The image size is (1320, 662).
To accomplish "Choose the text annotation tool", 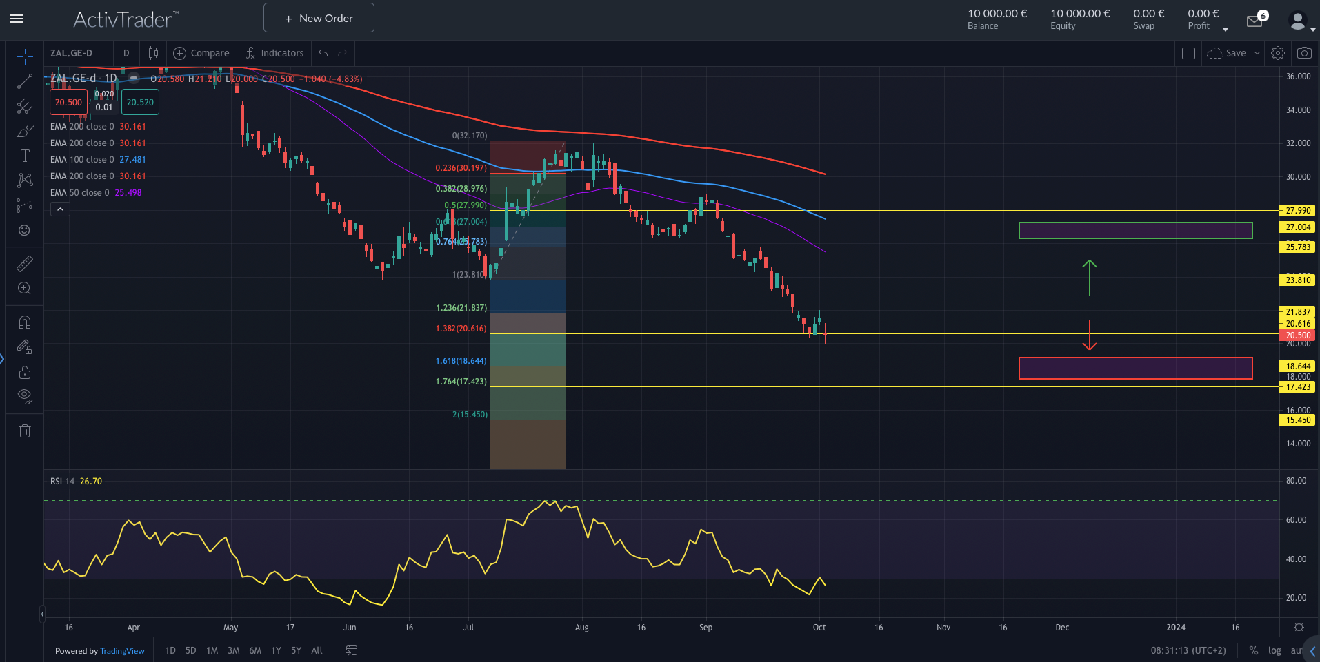I will click(24, 156).
